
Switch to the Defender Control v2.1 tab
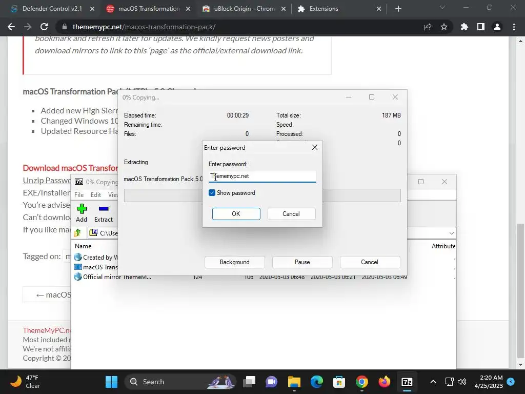pyautogui.click(x=52, y=9)
